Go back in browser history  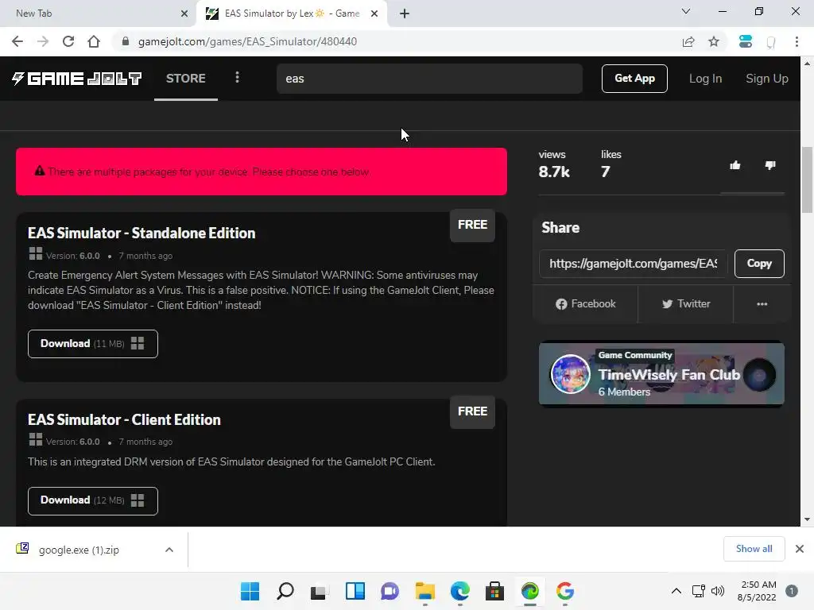click(x=17, y=41)
